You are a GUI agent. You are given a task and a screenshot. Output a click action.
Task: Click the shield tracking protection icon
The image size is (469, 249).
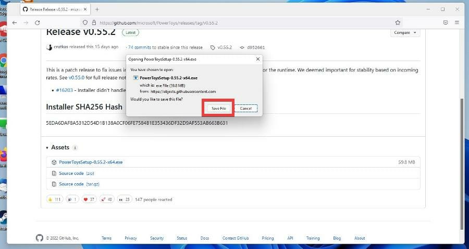click(85, 23)
